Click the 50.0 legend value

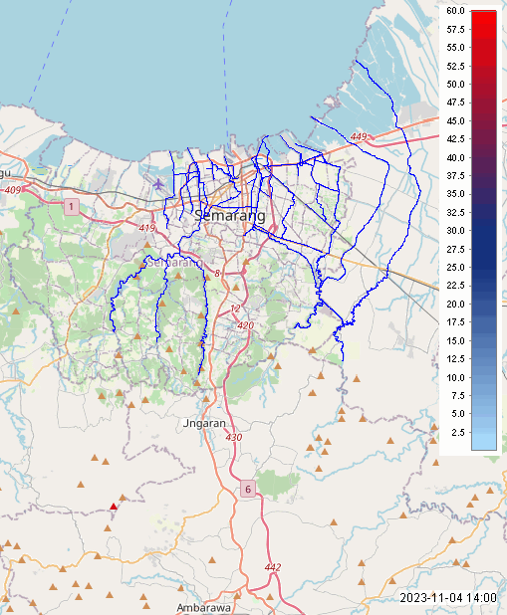click(455, 85)
